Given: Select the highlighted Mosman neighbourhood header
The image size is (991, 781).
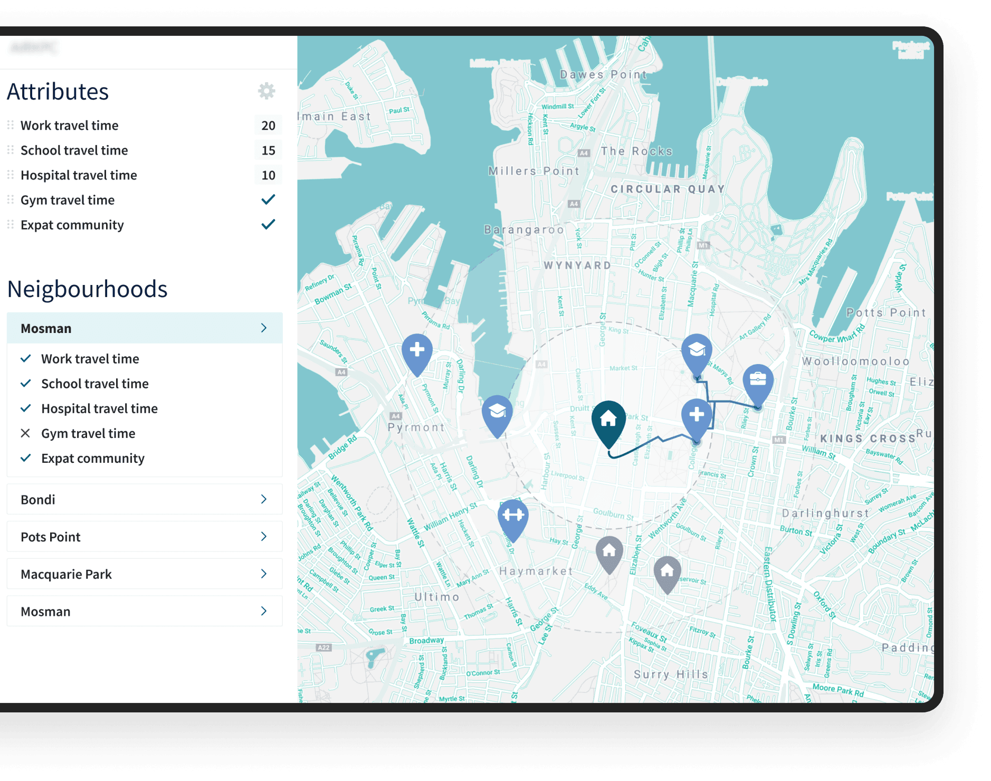Looking at the screenshot, I should pyautogui.click(x=145, y=328).
